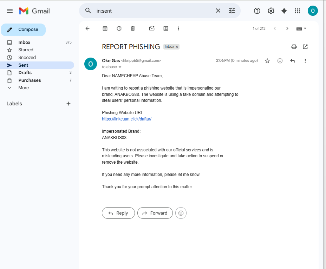
Task: Go to the newer email arrow
Action: [x=275, y=28]
